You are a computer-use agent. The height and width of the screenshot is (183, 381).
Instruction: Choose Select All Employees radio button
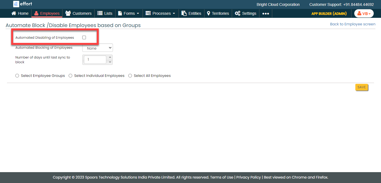130,76
